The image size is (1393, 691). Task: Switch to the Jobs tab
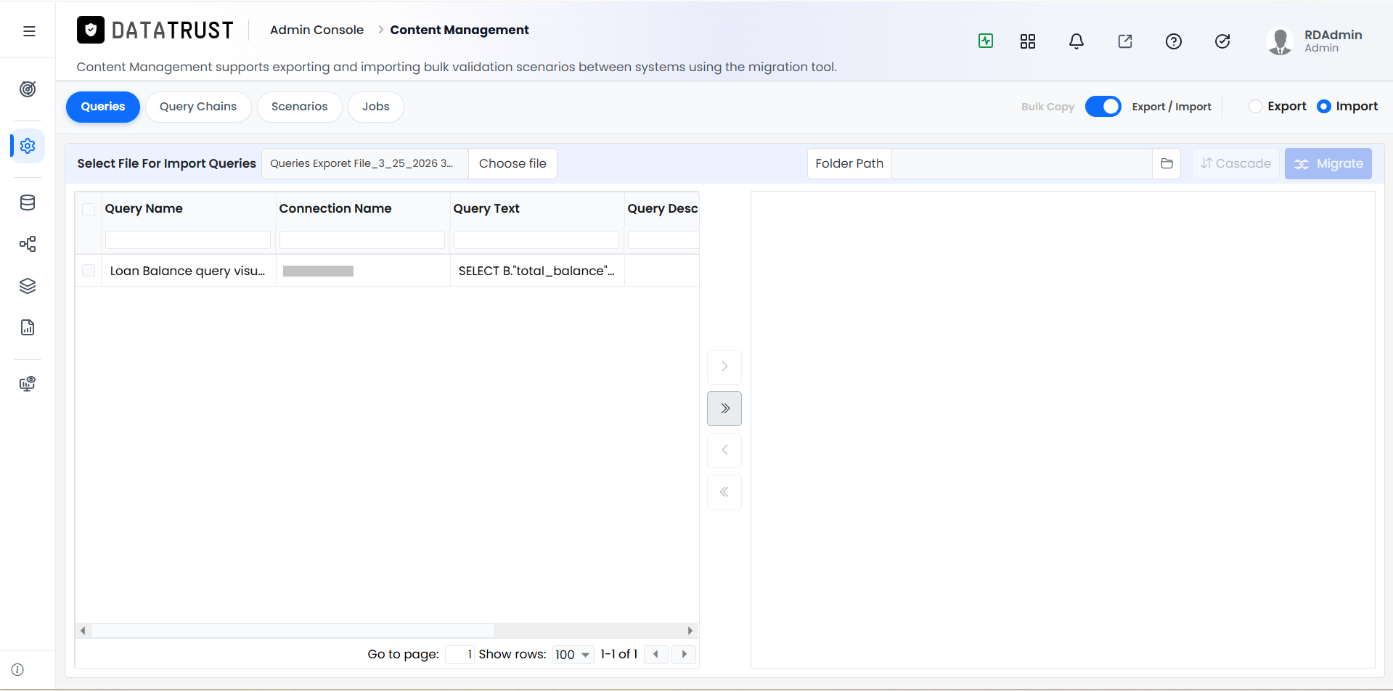pyautogui.click(x=376, y=107)
